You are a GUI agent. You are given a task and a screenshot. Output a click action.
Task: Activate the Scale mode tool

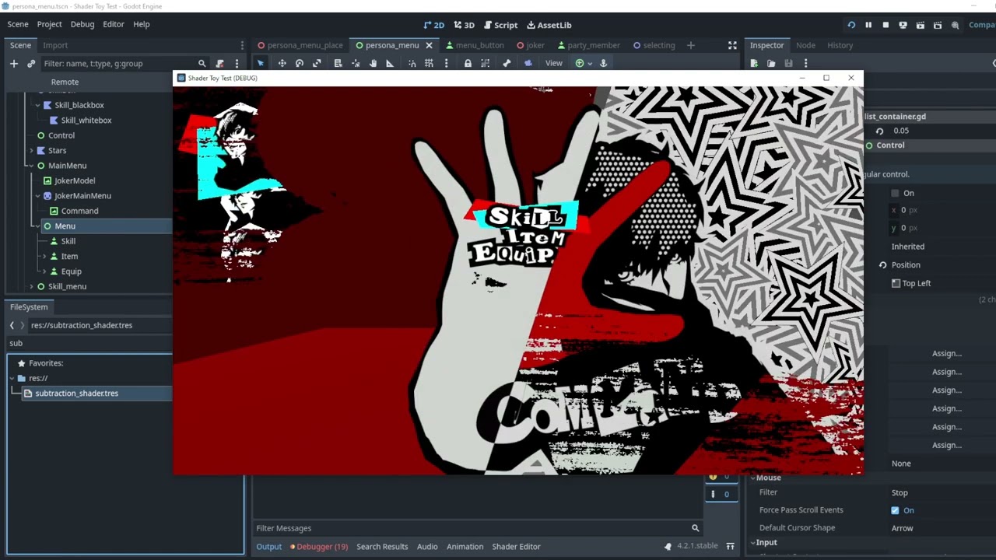point(317,63)
